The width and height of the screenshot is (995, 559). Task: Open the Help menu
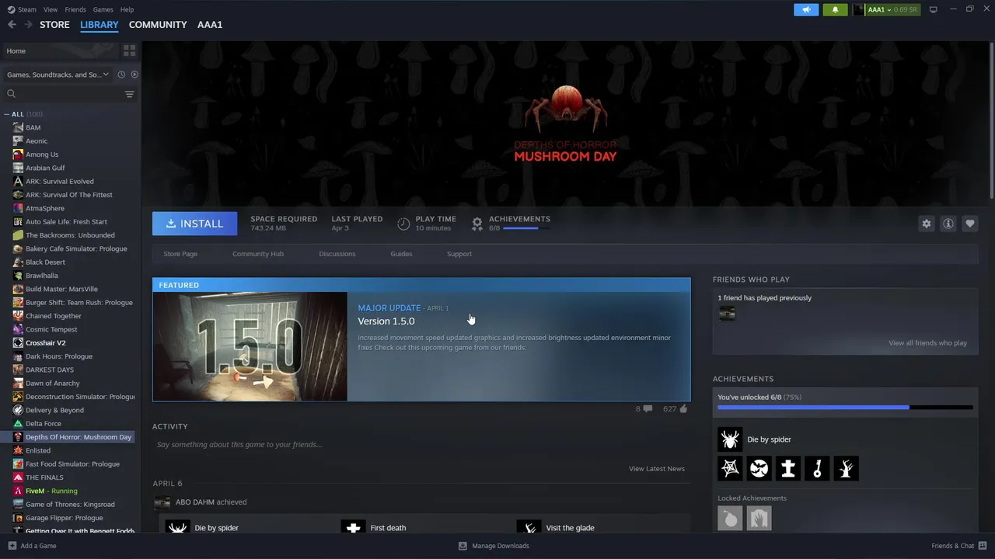click(127, 9)
